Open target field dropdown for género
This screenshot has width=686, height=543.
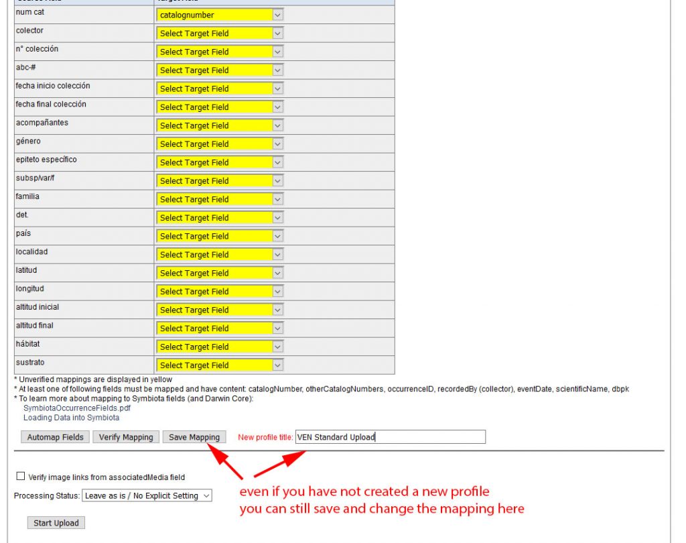220,143
